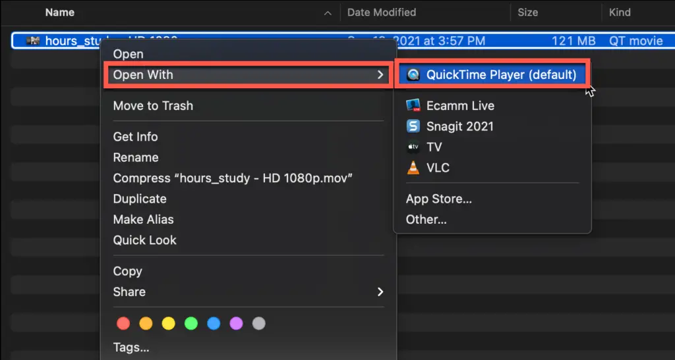675x360 pixels.
Task: Click the 121 MB size value
Action: tap(574, 41)
